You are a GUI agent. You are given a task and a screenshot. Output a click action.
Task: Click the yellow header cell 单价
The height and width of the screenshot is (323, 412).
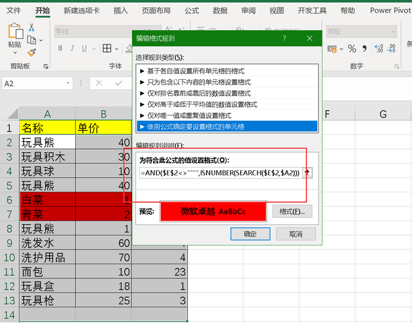[104, 128]
